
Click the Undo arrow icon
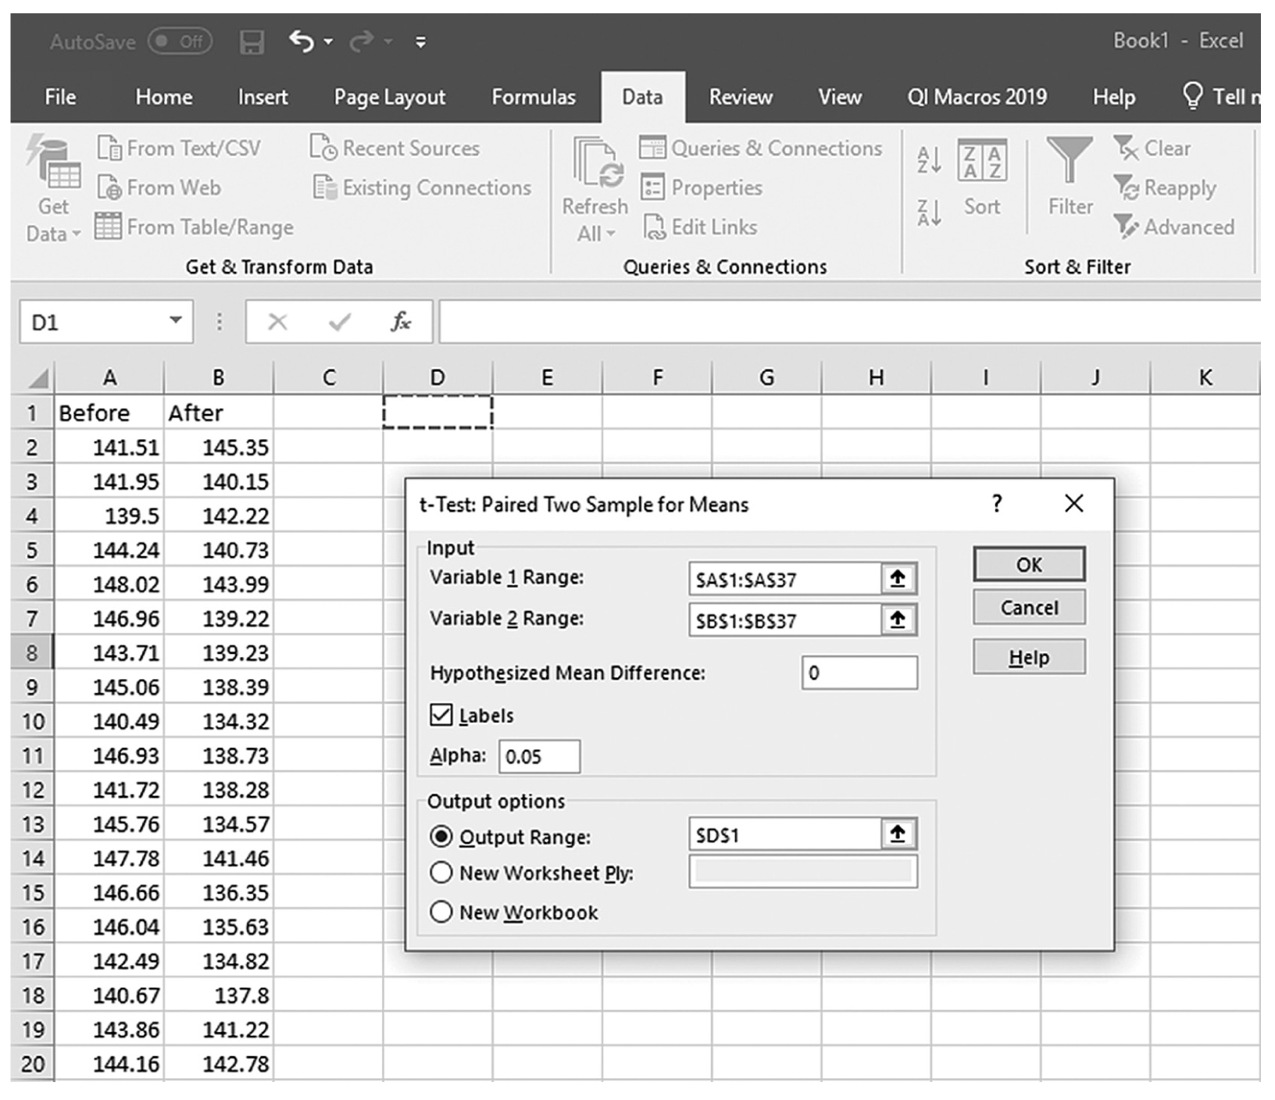tap(302, 41)
